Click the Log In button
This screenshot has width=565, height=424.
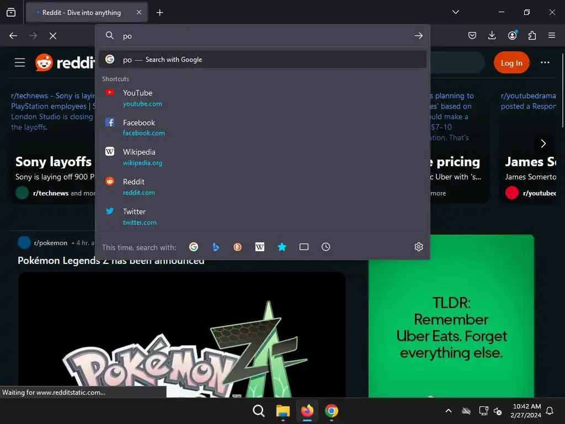tap(511, 63)
